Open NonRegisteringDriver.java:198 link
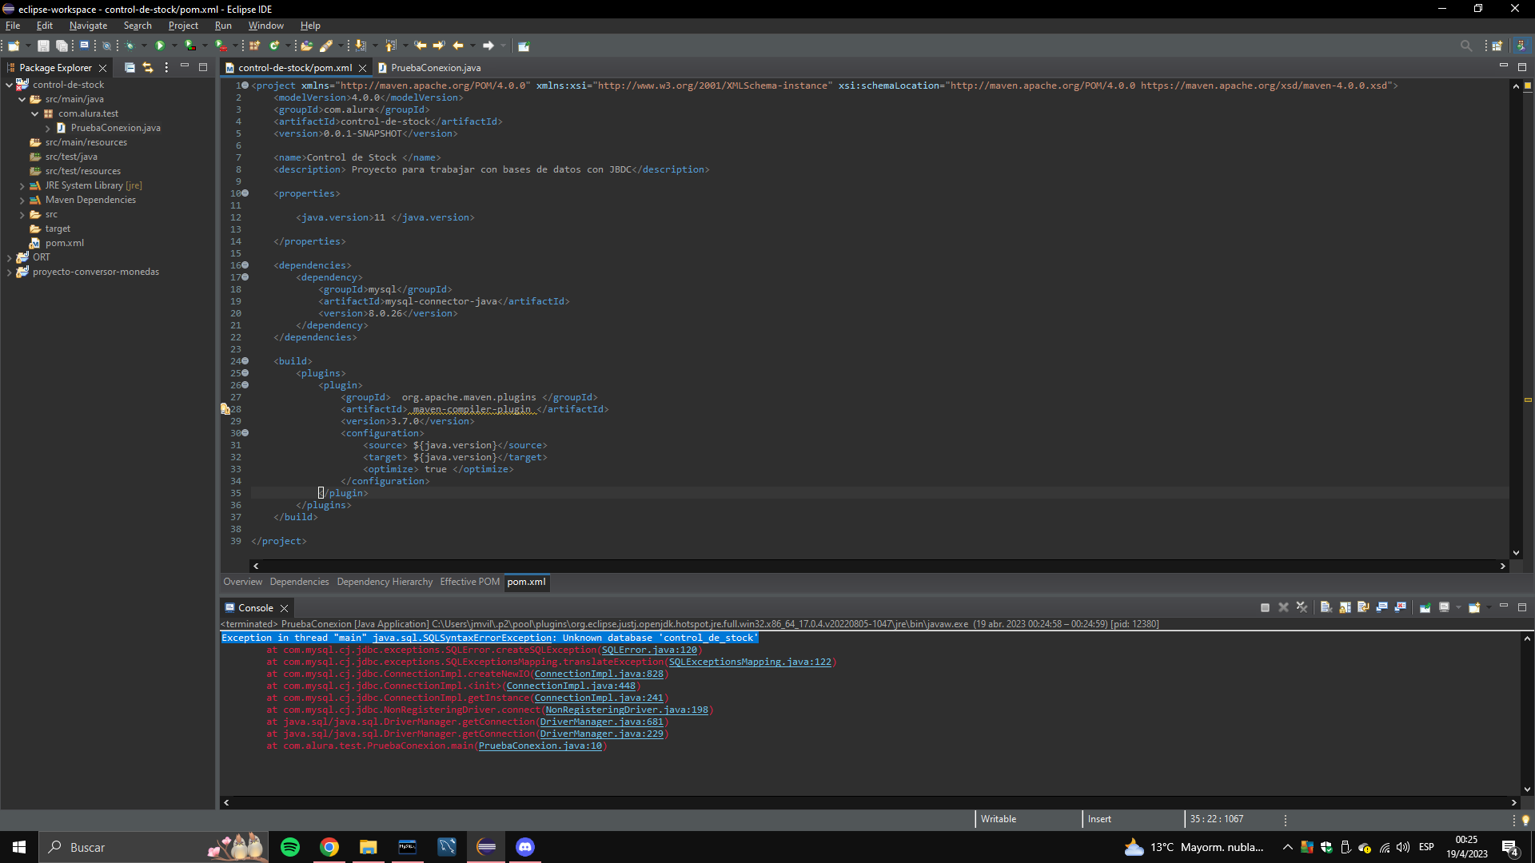This screenshot has height=863, width=1535. pyautogui.click(x=627, y=710)
